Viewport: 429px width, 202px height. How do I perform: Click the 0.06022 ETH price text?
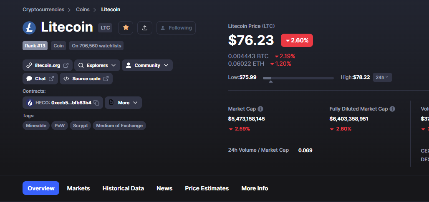[x=246, y=64]
